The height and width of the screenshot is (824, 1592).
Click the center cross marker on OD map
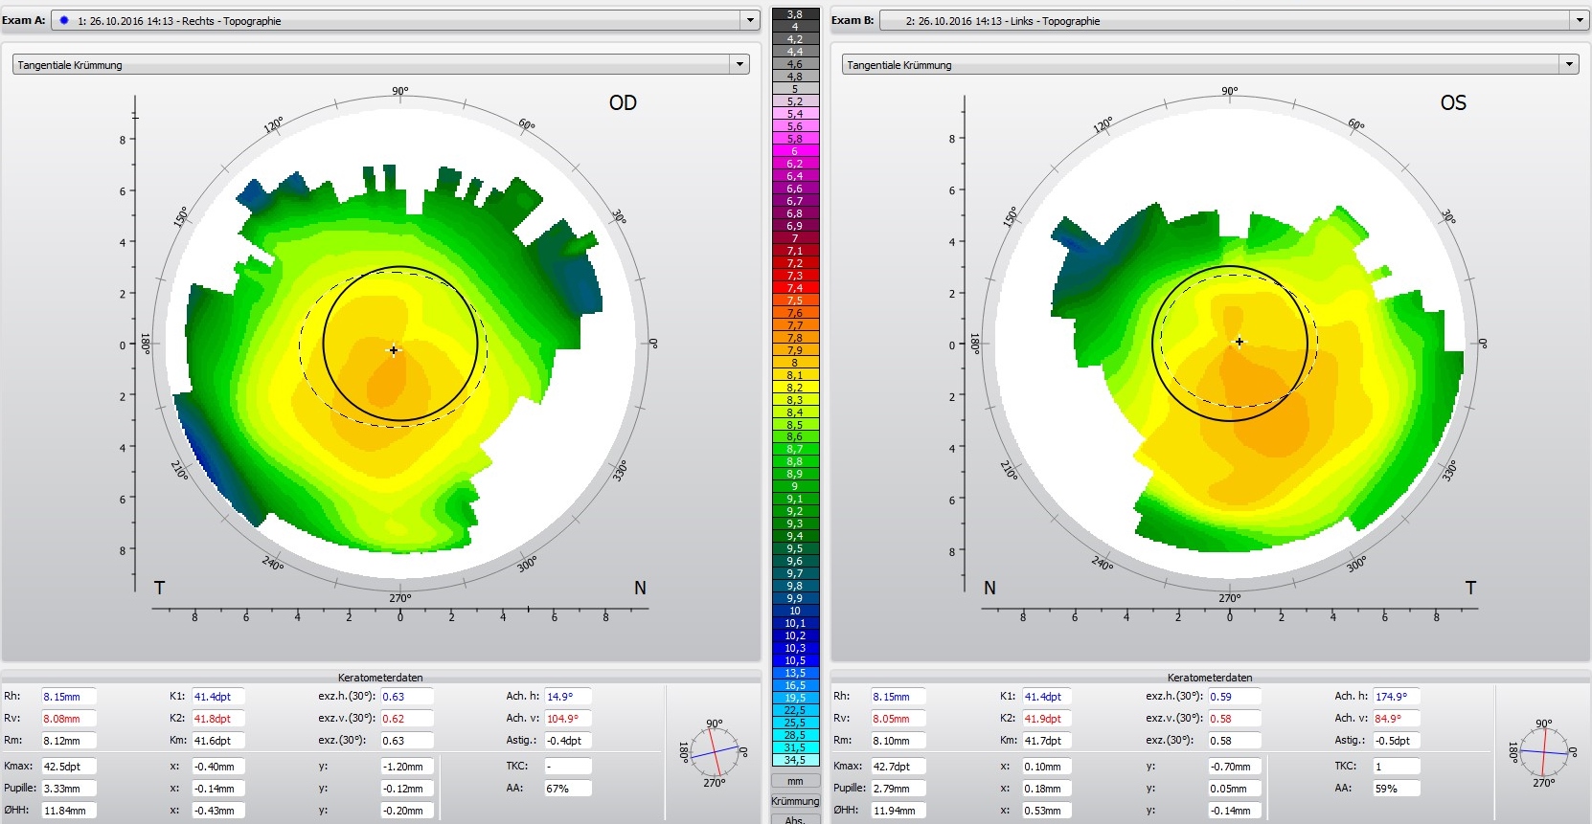(x=394, y=350)
